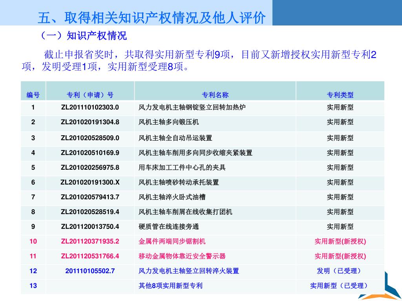Click the summary paragraph starting 截止申报省奖时
402x301 pixels.
coord(199,61)
